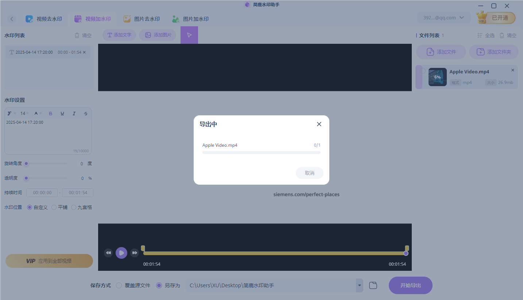Image resolution: width=523 pixels, height=300 pixels.
Task: Click the export progress bar in dialog
Action: (261, 153)
